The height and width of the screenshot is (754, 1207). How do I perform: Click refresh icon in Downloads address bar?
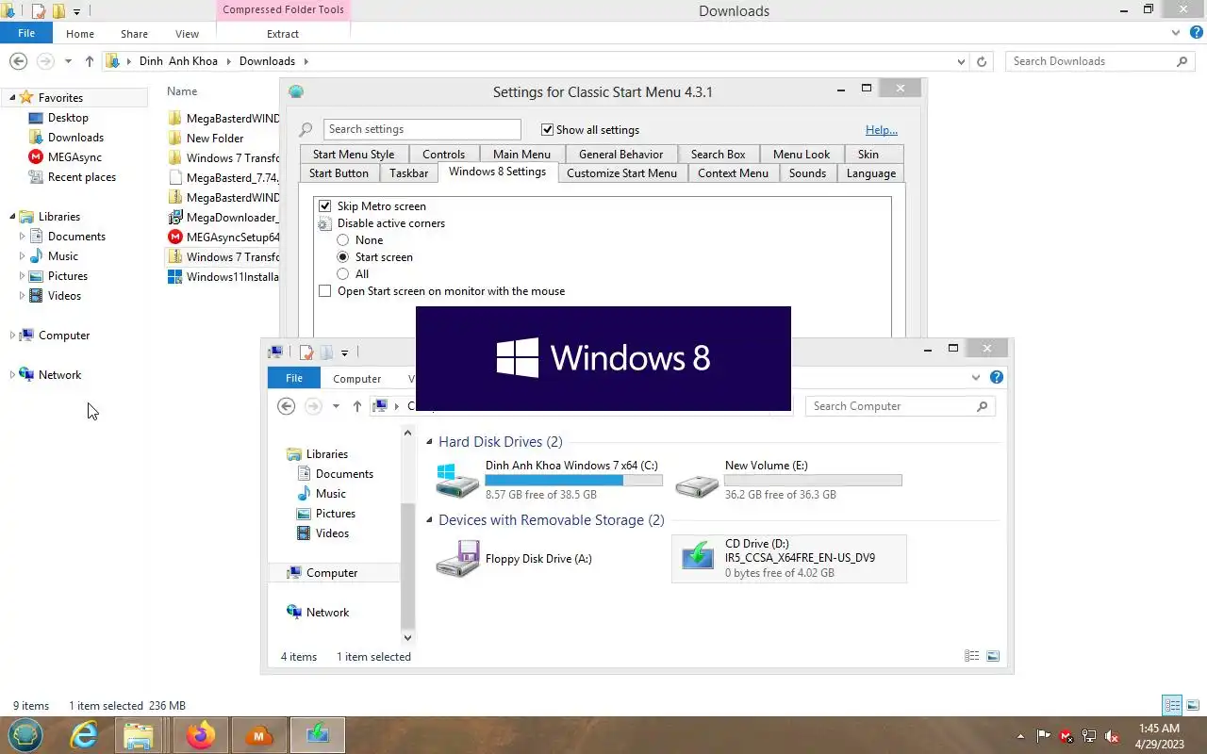click(982, 61)
